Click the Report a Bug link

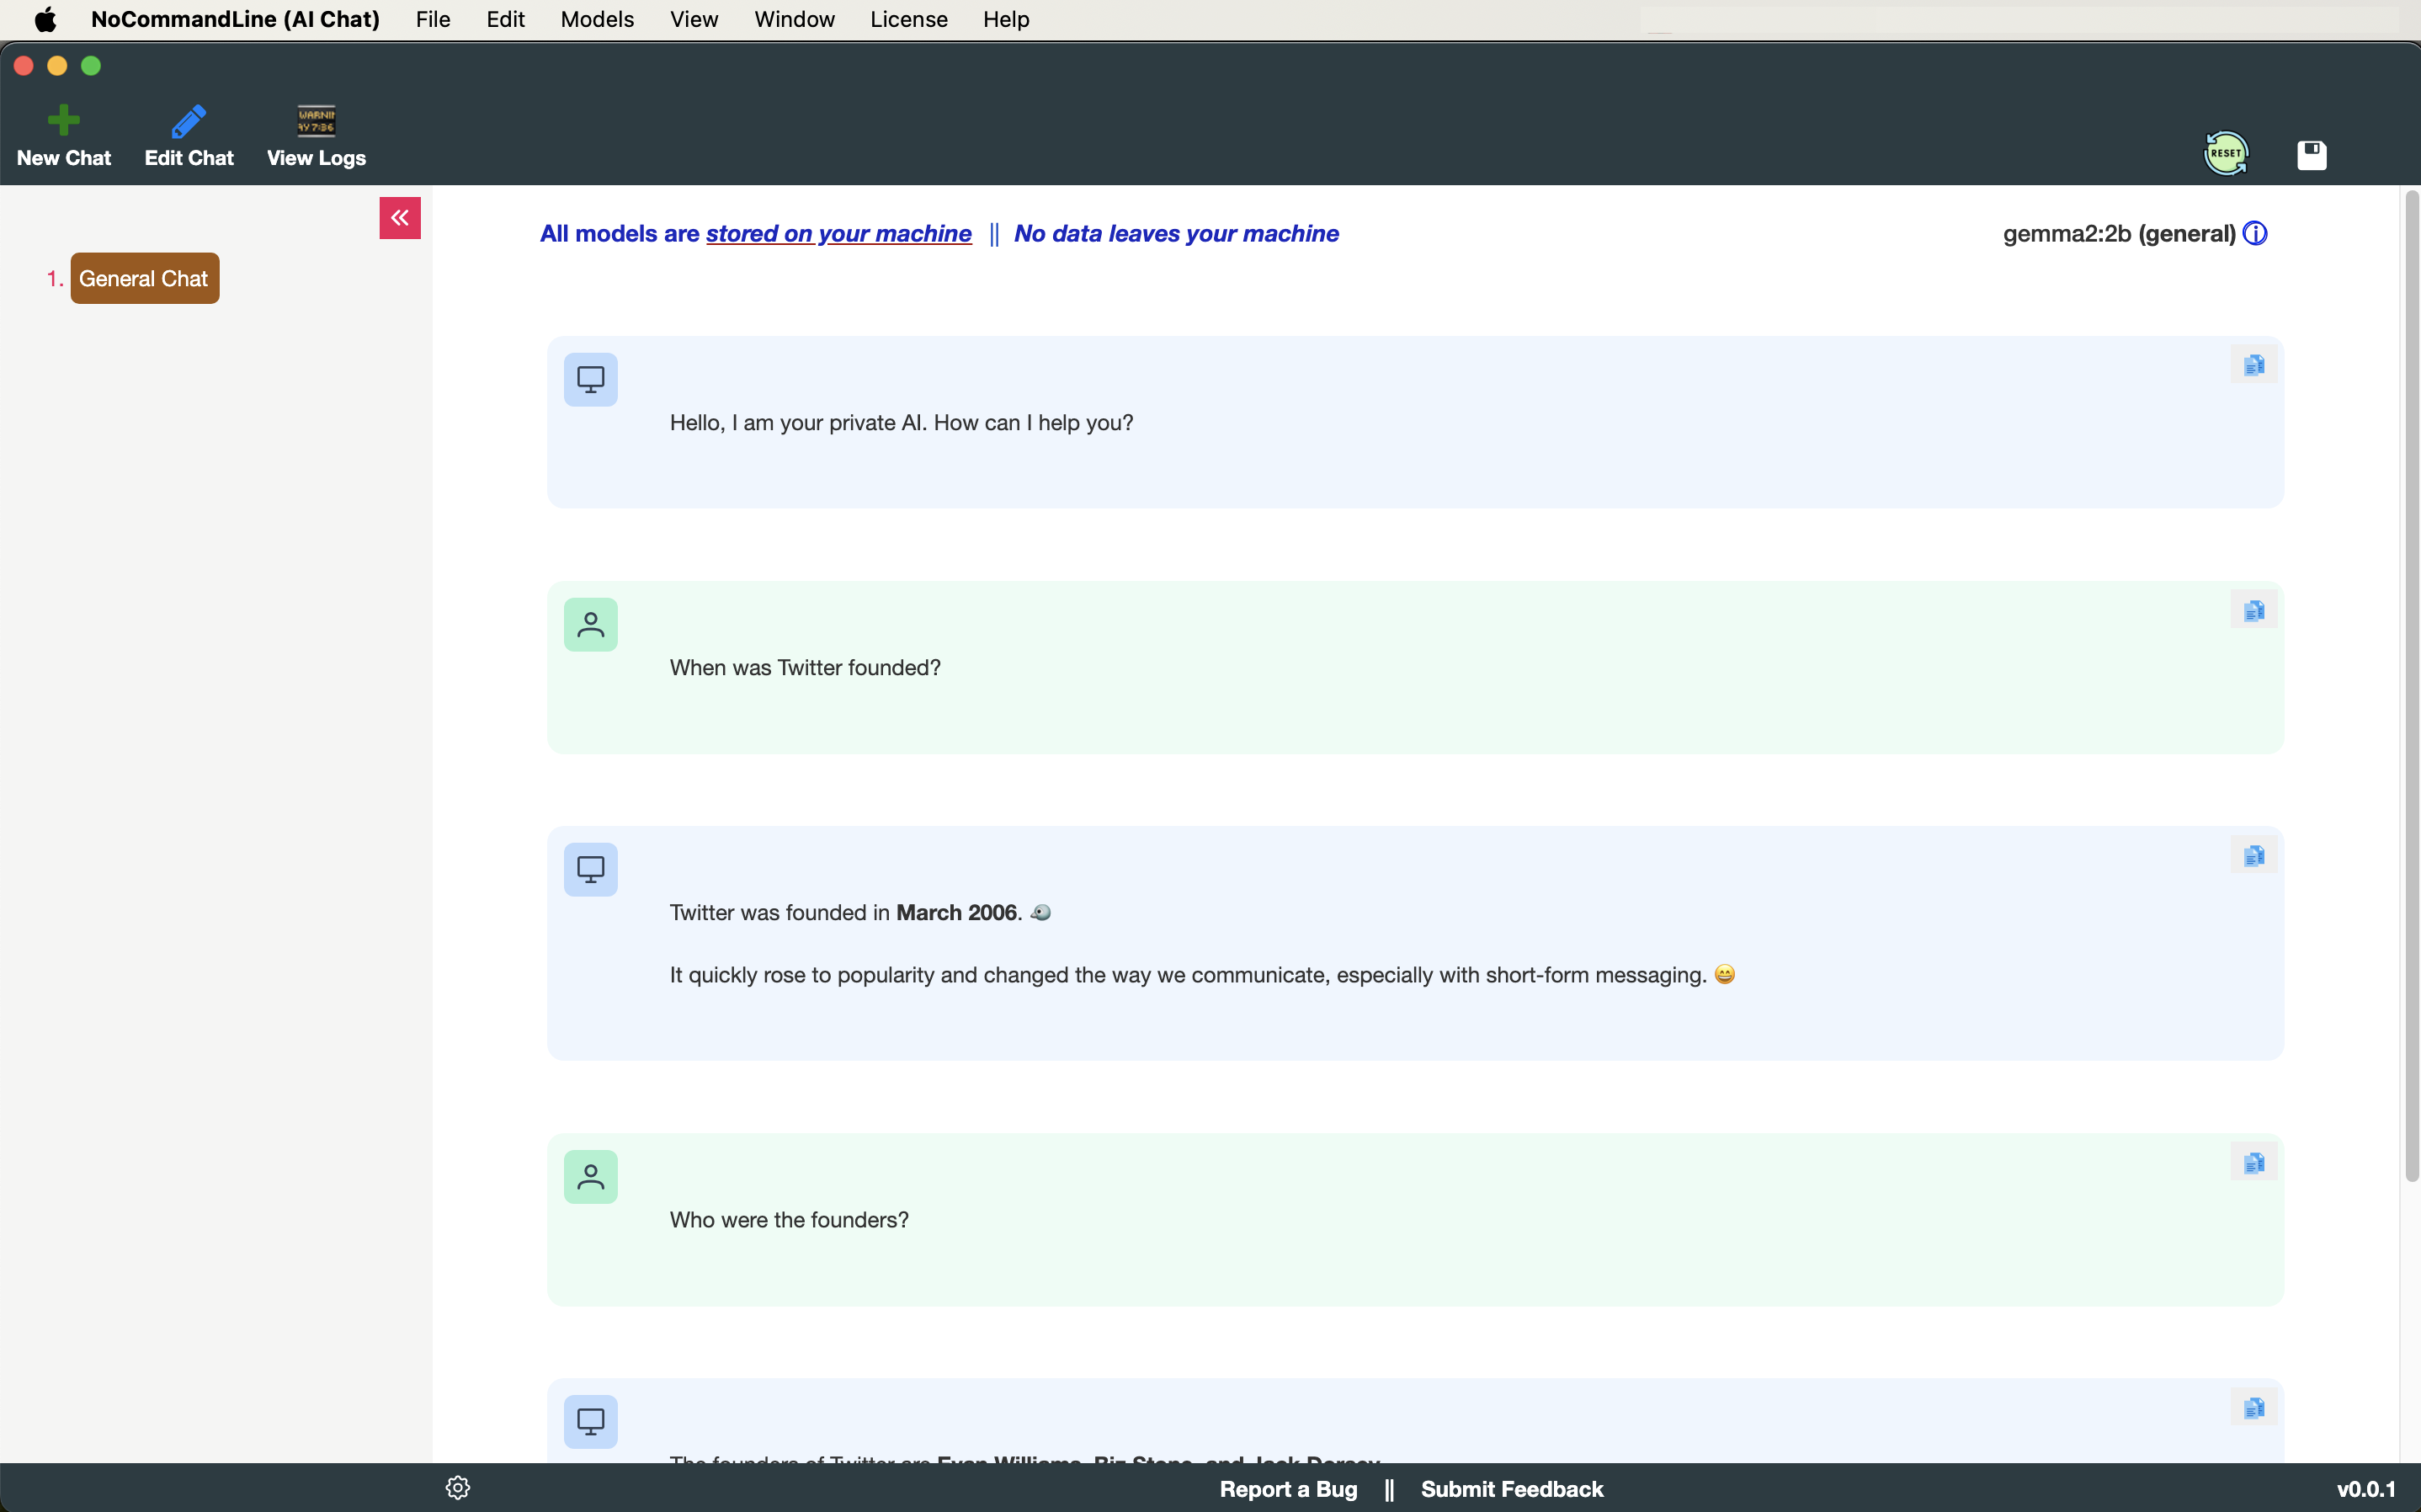(x=1287, y=1489)
